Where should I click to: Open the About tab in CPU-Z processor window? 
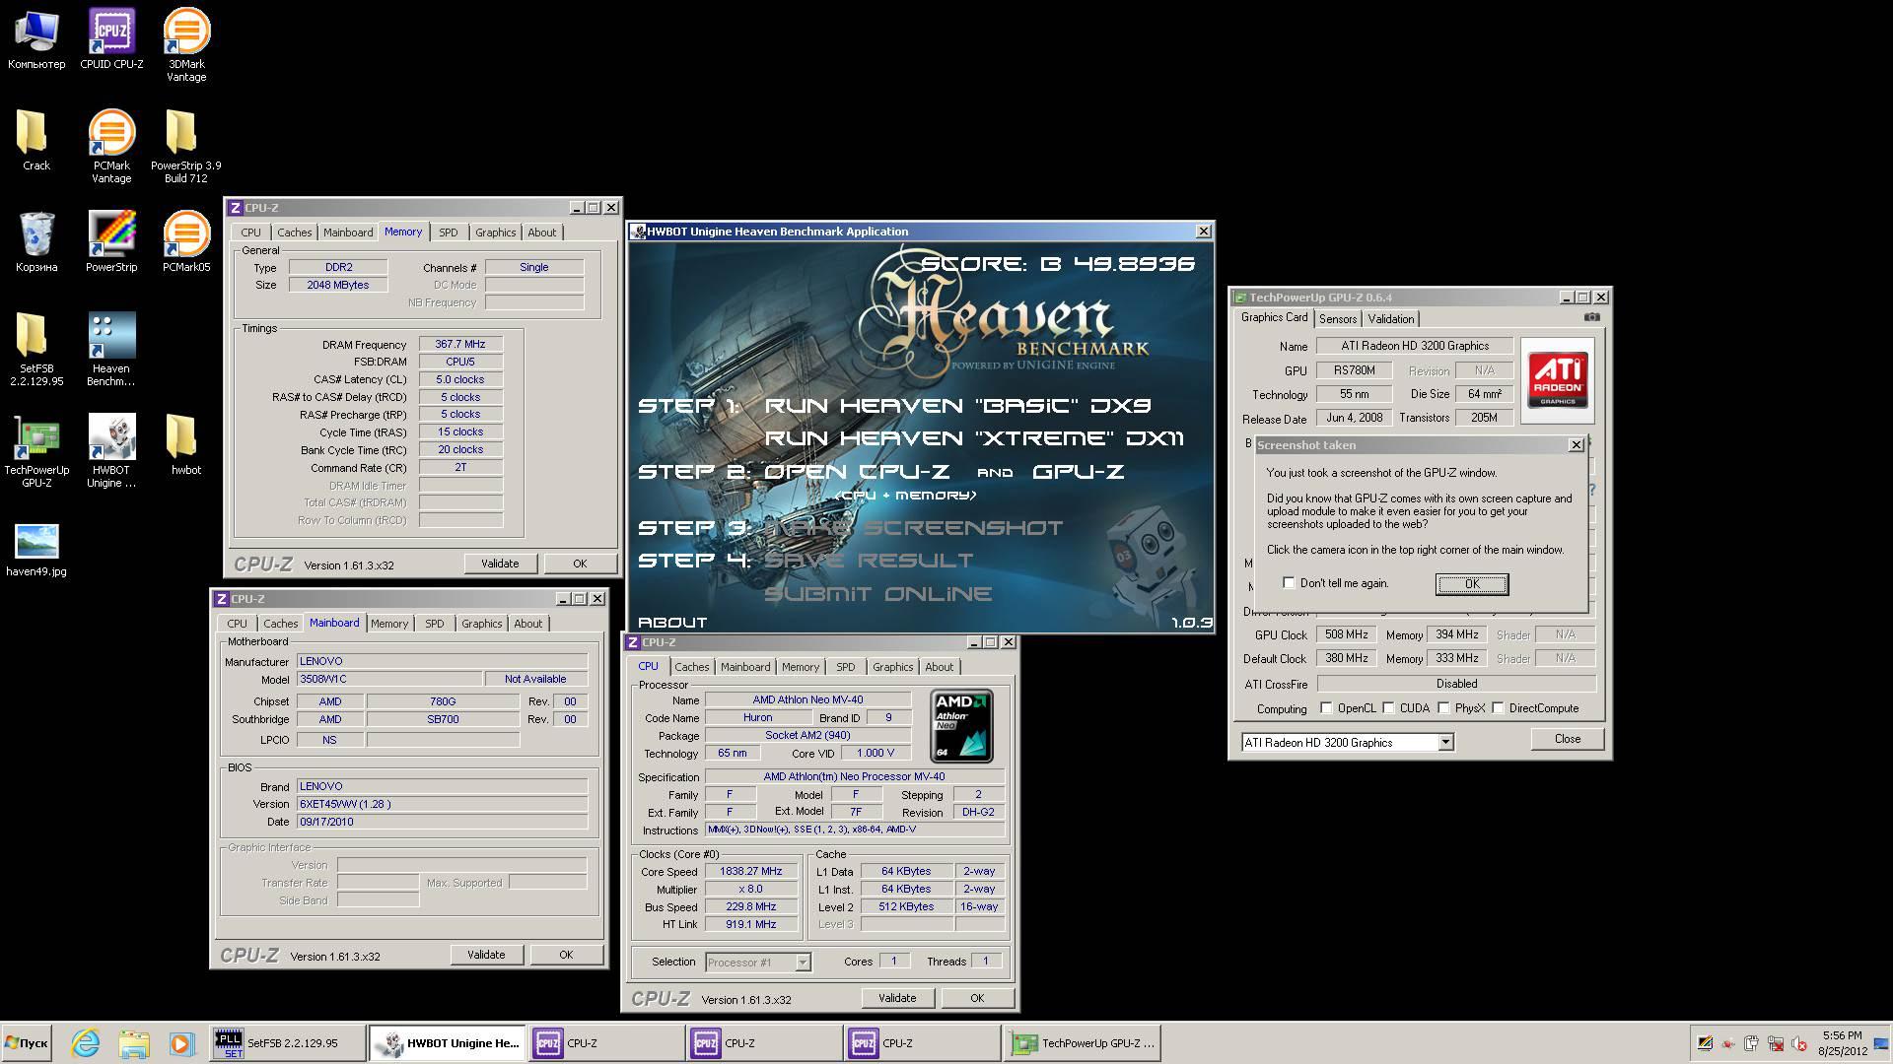coord(939,667)
